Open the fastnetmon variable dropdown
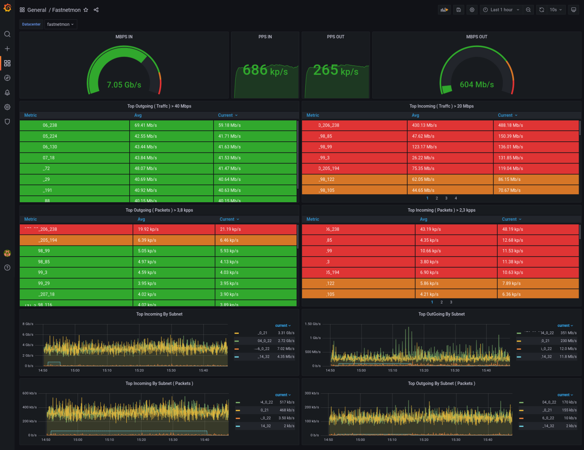The width and height of the screenshot is (584, 450). click(x=60, y=24)
